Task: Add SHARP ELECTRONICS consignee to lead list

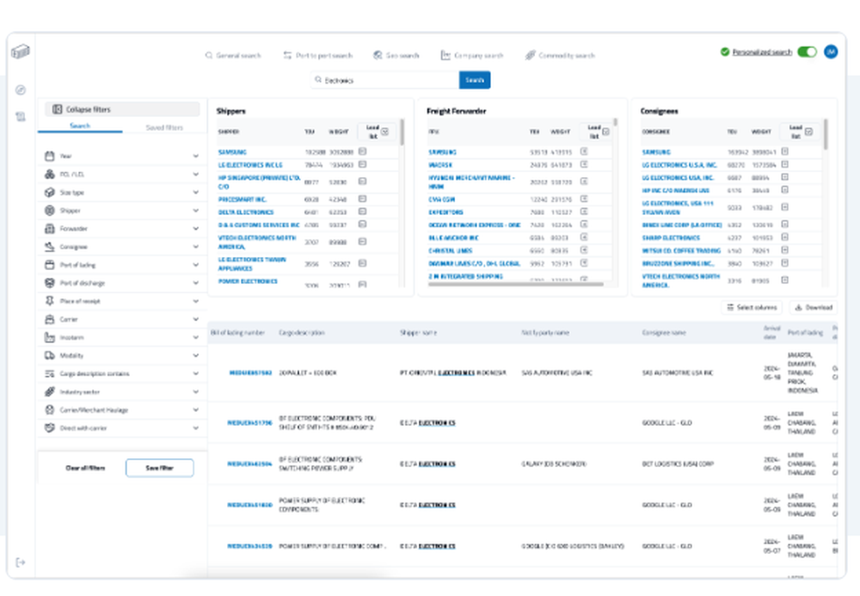Action: coord(785,237)
